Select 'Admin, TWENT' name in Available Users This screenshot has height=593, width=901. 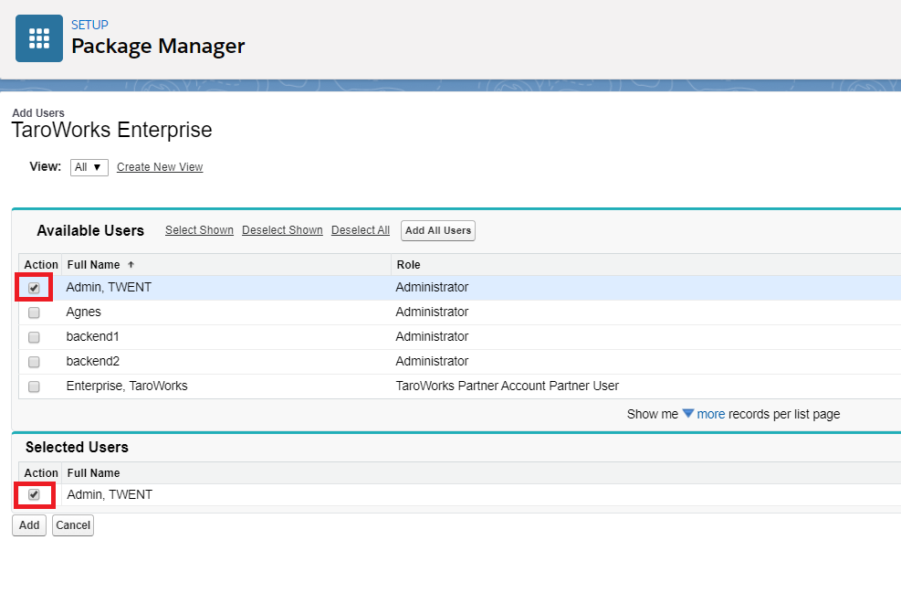[109, 287]
